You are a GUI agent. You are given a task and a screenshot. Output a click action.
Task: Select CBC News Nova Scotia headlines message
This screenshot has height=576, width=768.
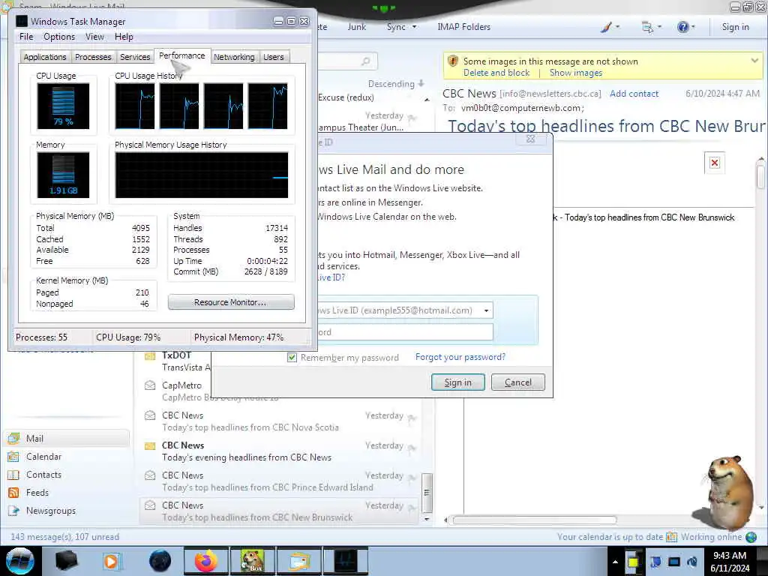(x=279, y=421)
